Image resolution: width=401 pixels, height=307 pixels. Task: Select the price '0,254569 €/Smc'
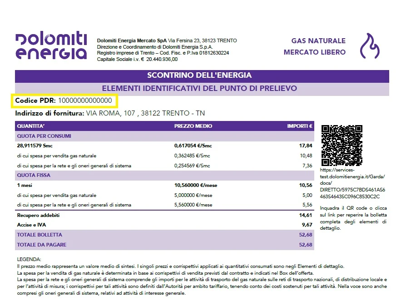(x=192, y=166)
